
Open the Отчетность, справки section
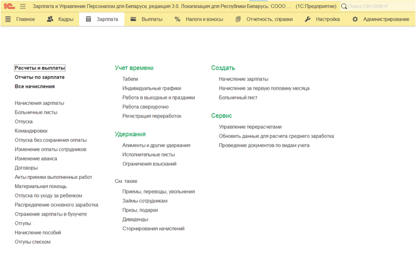(x=269, y=19)
